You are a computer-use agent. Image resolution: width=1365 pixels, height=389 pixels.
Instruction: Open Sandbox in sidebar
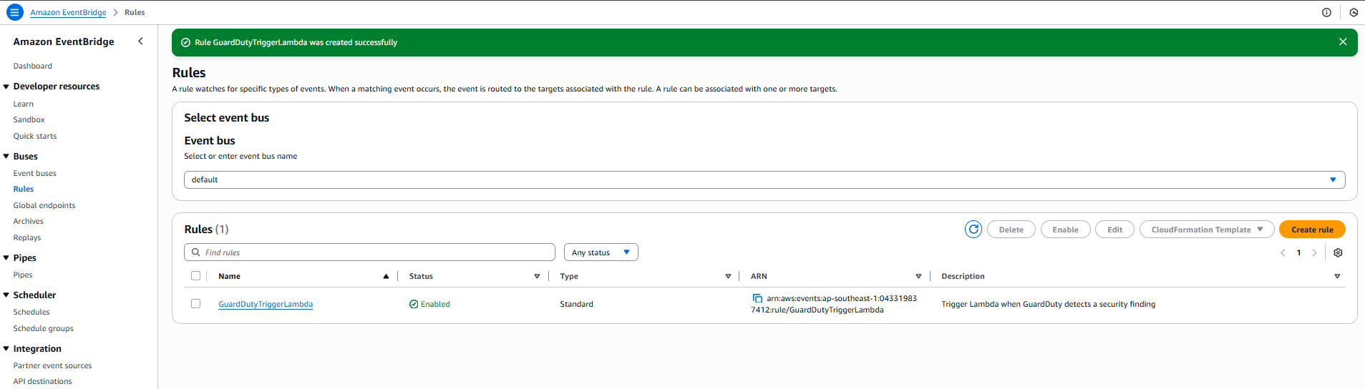29,119
